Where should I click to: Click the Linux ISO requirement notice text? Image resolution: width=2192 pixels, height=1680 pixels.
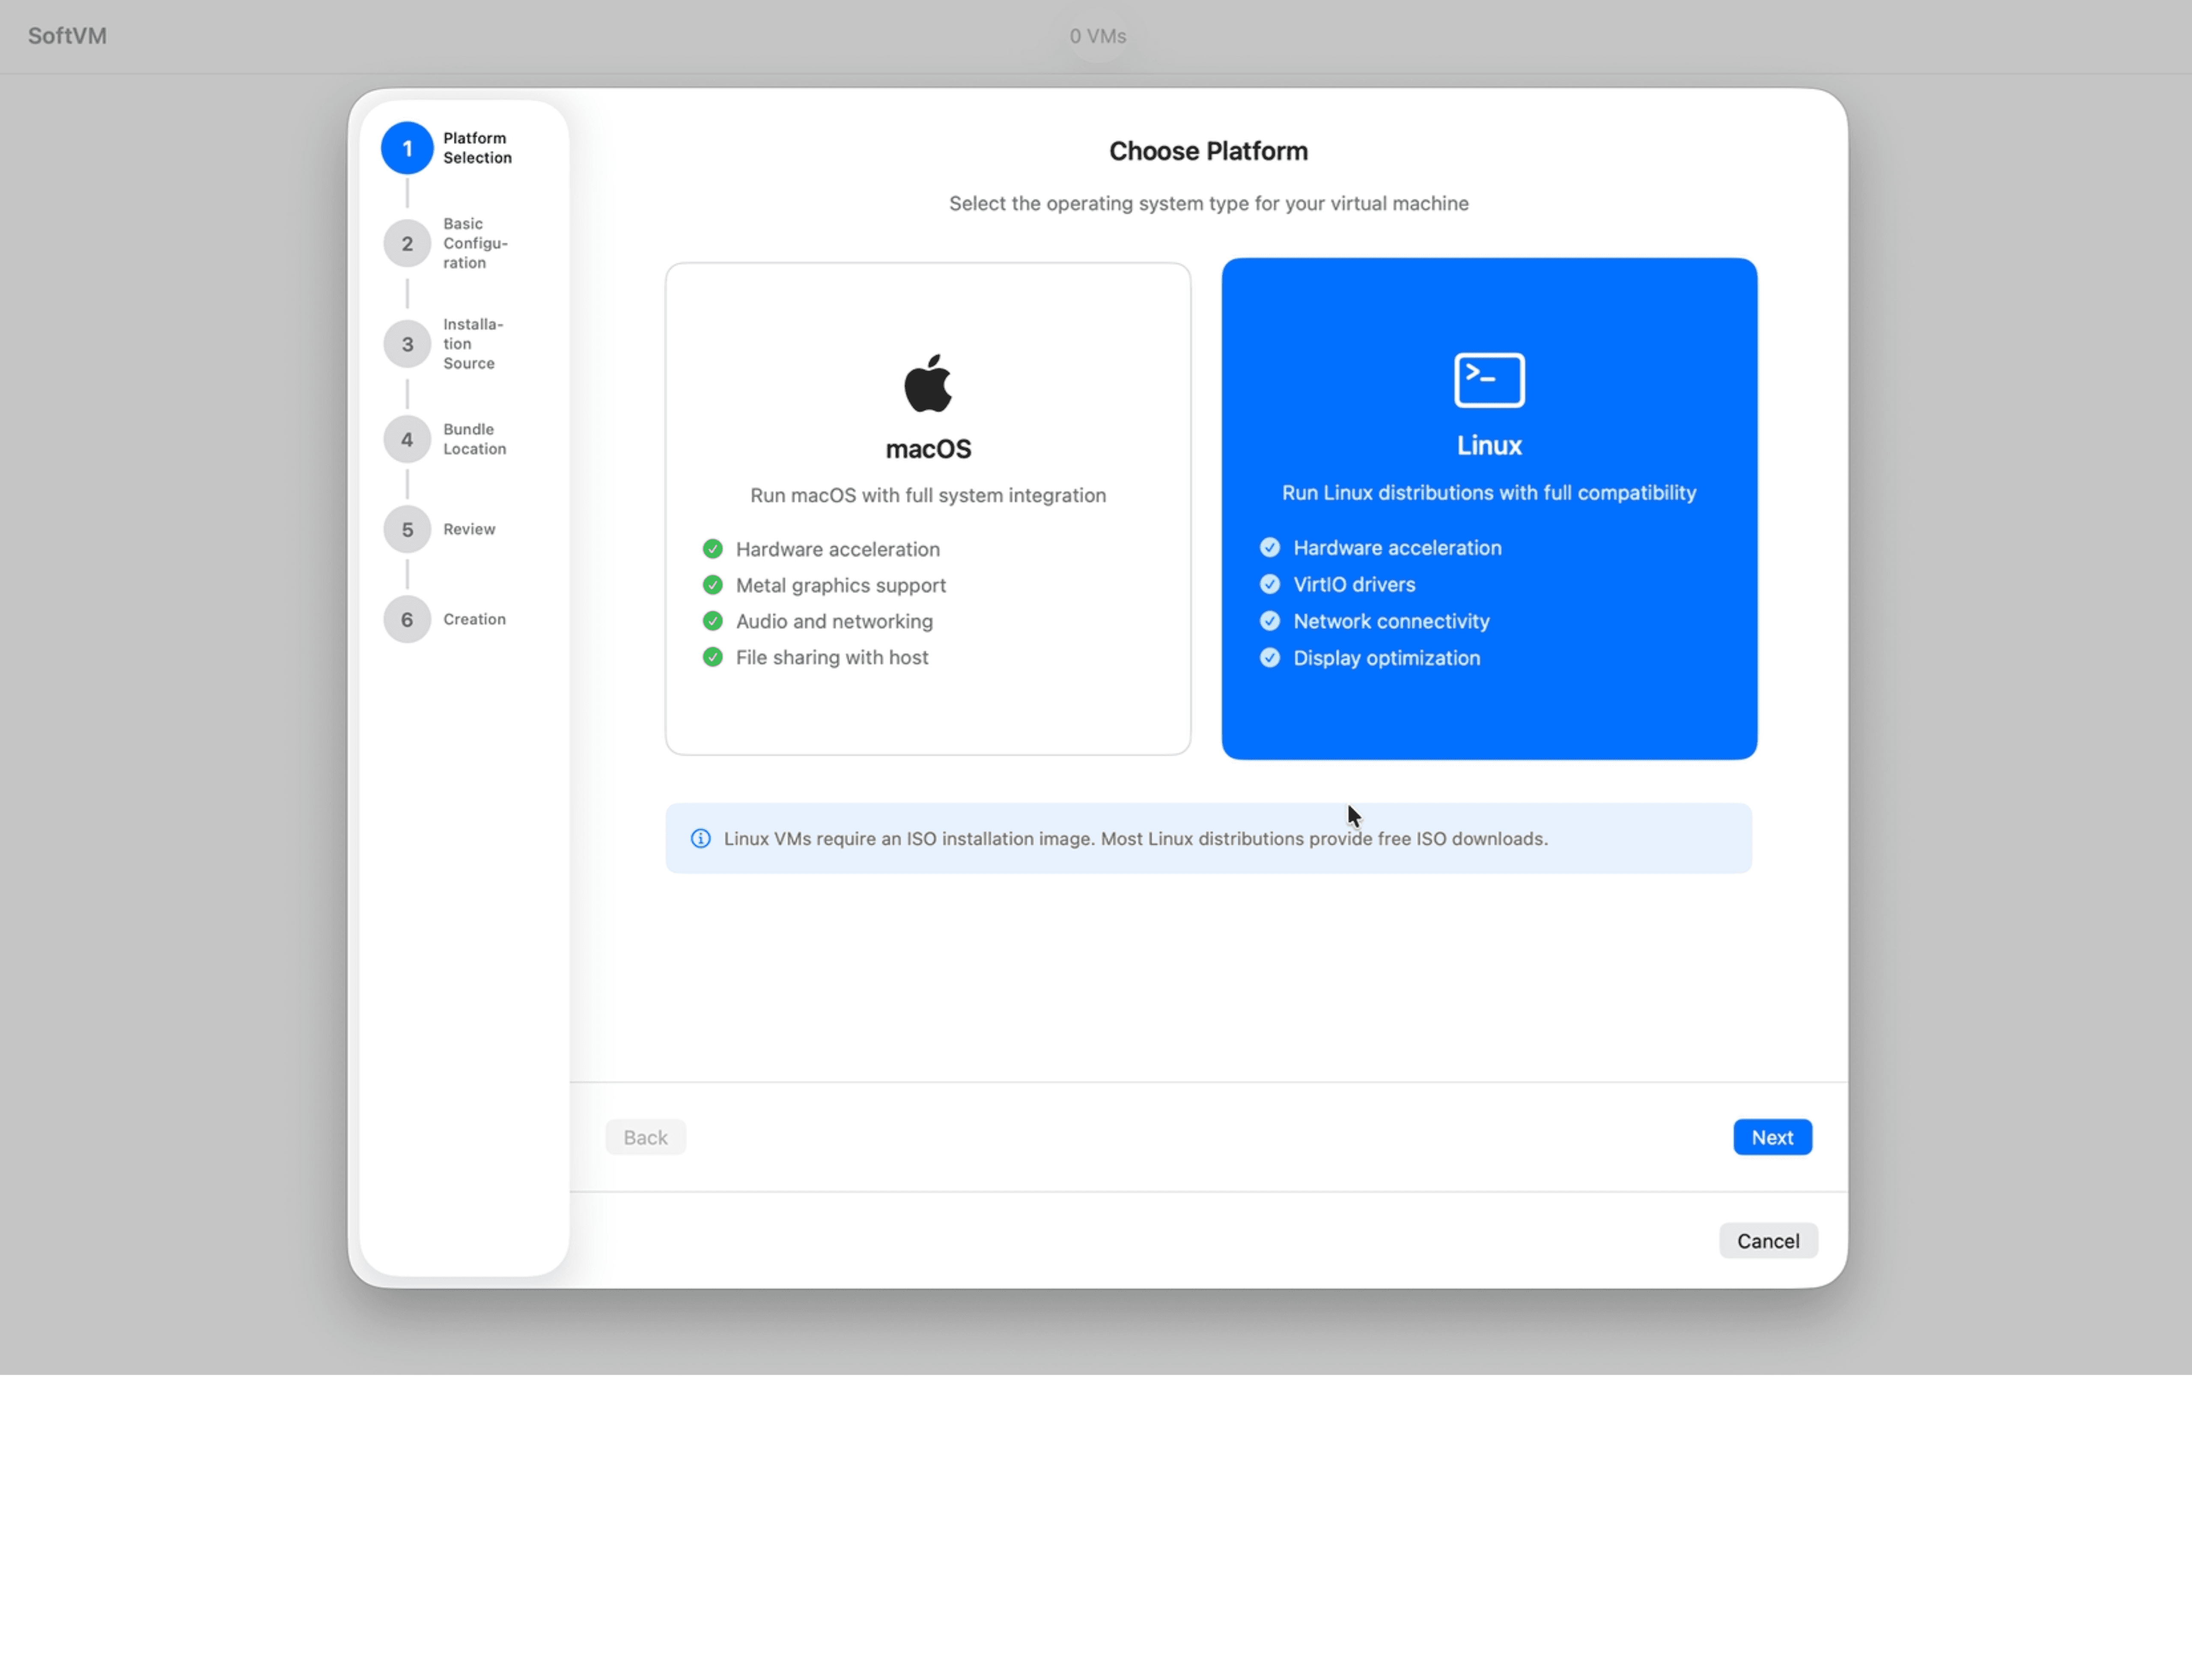pyautogui.click(x=1136, y=839)
